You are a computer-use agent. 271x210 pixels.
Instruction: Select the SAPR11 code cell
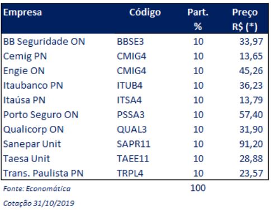134,144
